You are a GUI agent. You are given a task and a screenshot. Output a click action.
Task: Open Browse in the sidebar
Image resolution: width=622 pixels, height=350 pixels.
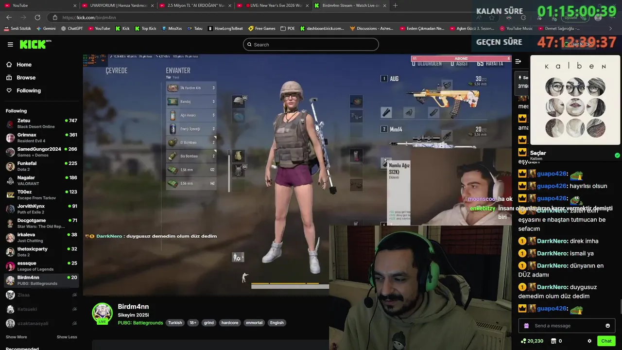pos(26,77)
